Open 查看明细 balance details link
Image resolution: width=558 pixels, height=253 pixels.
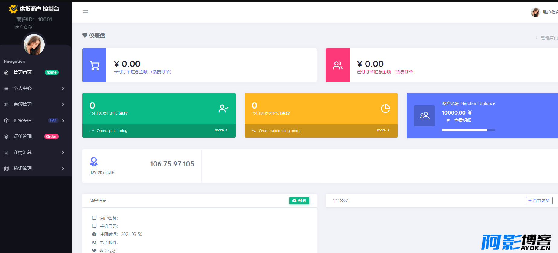coord(463,120)
